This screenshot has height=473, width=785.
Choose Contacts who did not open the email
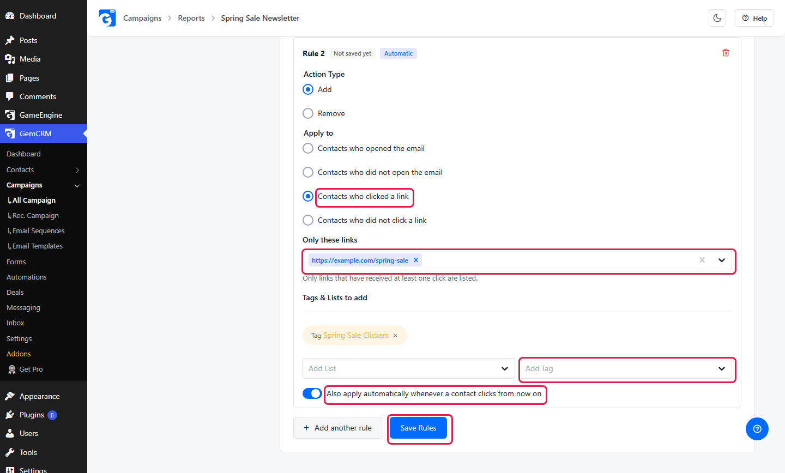(308, 172)
